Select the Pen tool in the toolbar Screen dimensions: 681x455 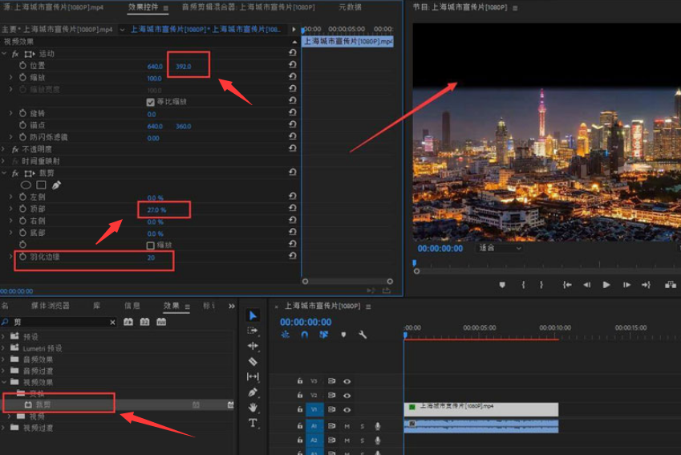pos(253,392)
